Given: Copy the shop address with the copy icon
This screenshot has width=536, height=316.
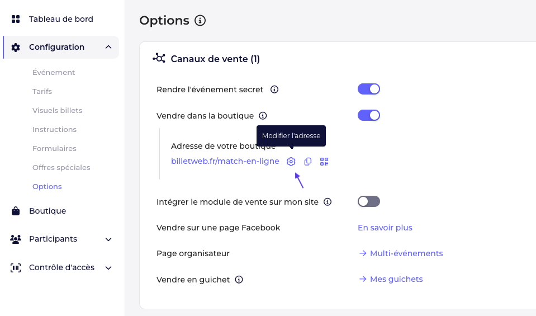Looking at the screenshot, I should pos(307,162).
